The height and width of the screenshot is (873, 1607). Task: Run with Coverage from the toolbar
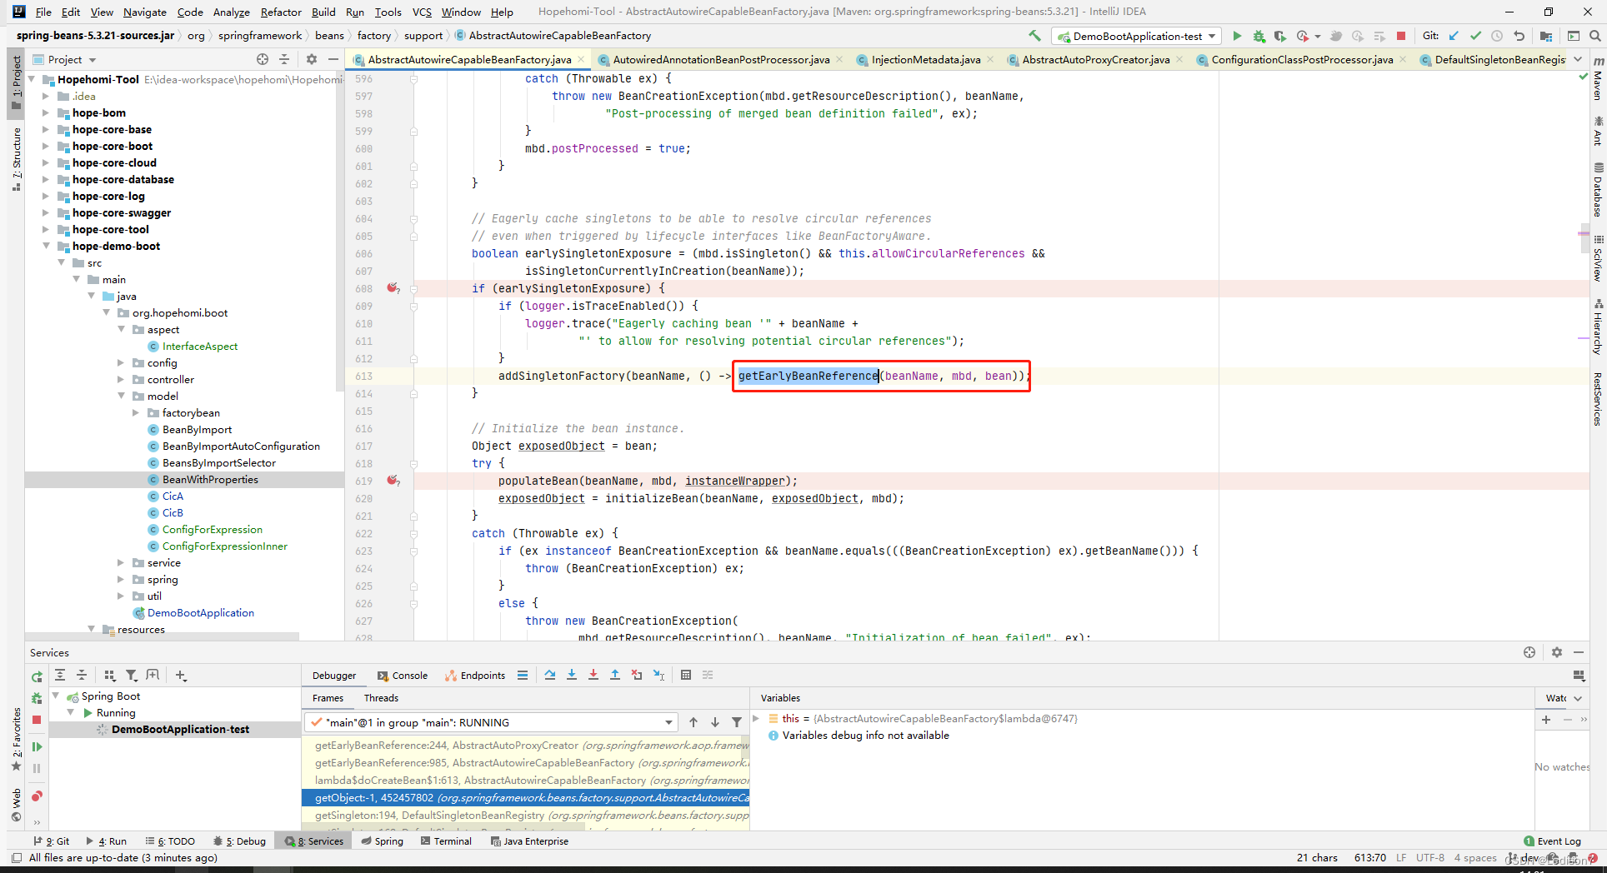tap(1279, 36)
